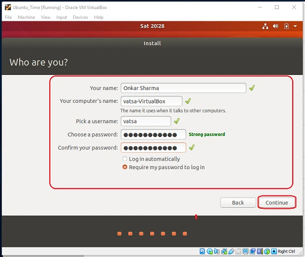Click the Right Ctrl host key label

click(286, 251)
